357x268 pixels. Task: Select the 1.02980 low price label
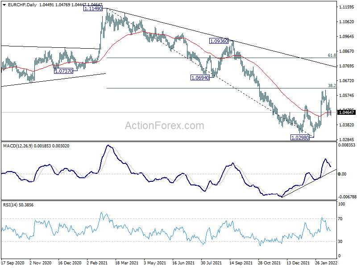click(x=300, y=138)
